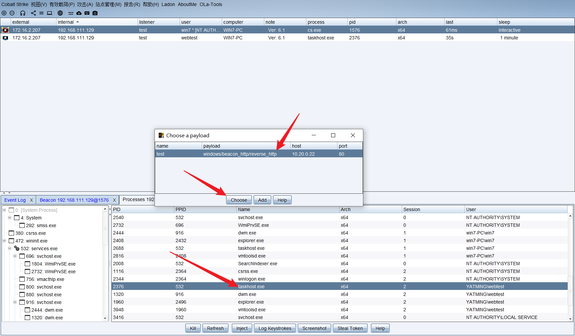Open keystrokes via the keyboard icon
This screenshot has height=336, width=575.
[87, 13]
